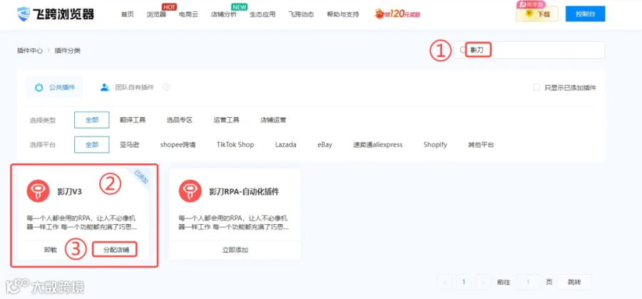The image size is (642, 299).
Task: Click 立即添加 on 影刀RPA-自动化插件 card
Action: 235,250
